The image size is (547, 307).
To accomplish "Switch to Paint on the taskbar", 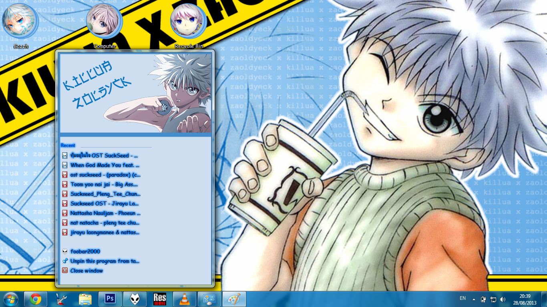I will click(234, 299).
